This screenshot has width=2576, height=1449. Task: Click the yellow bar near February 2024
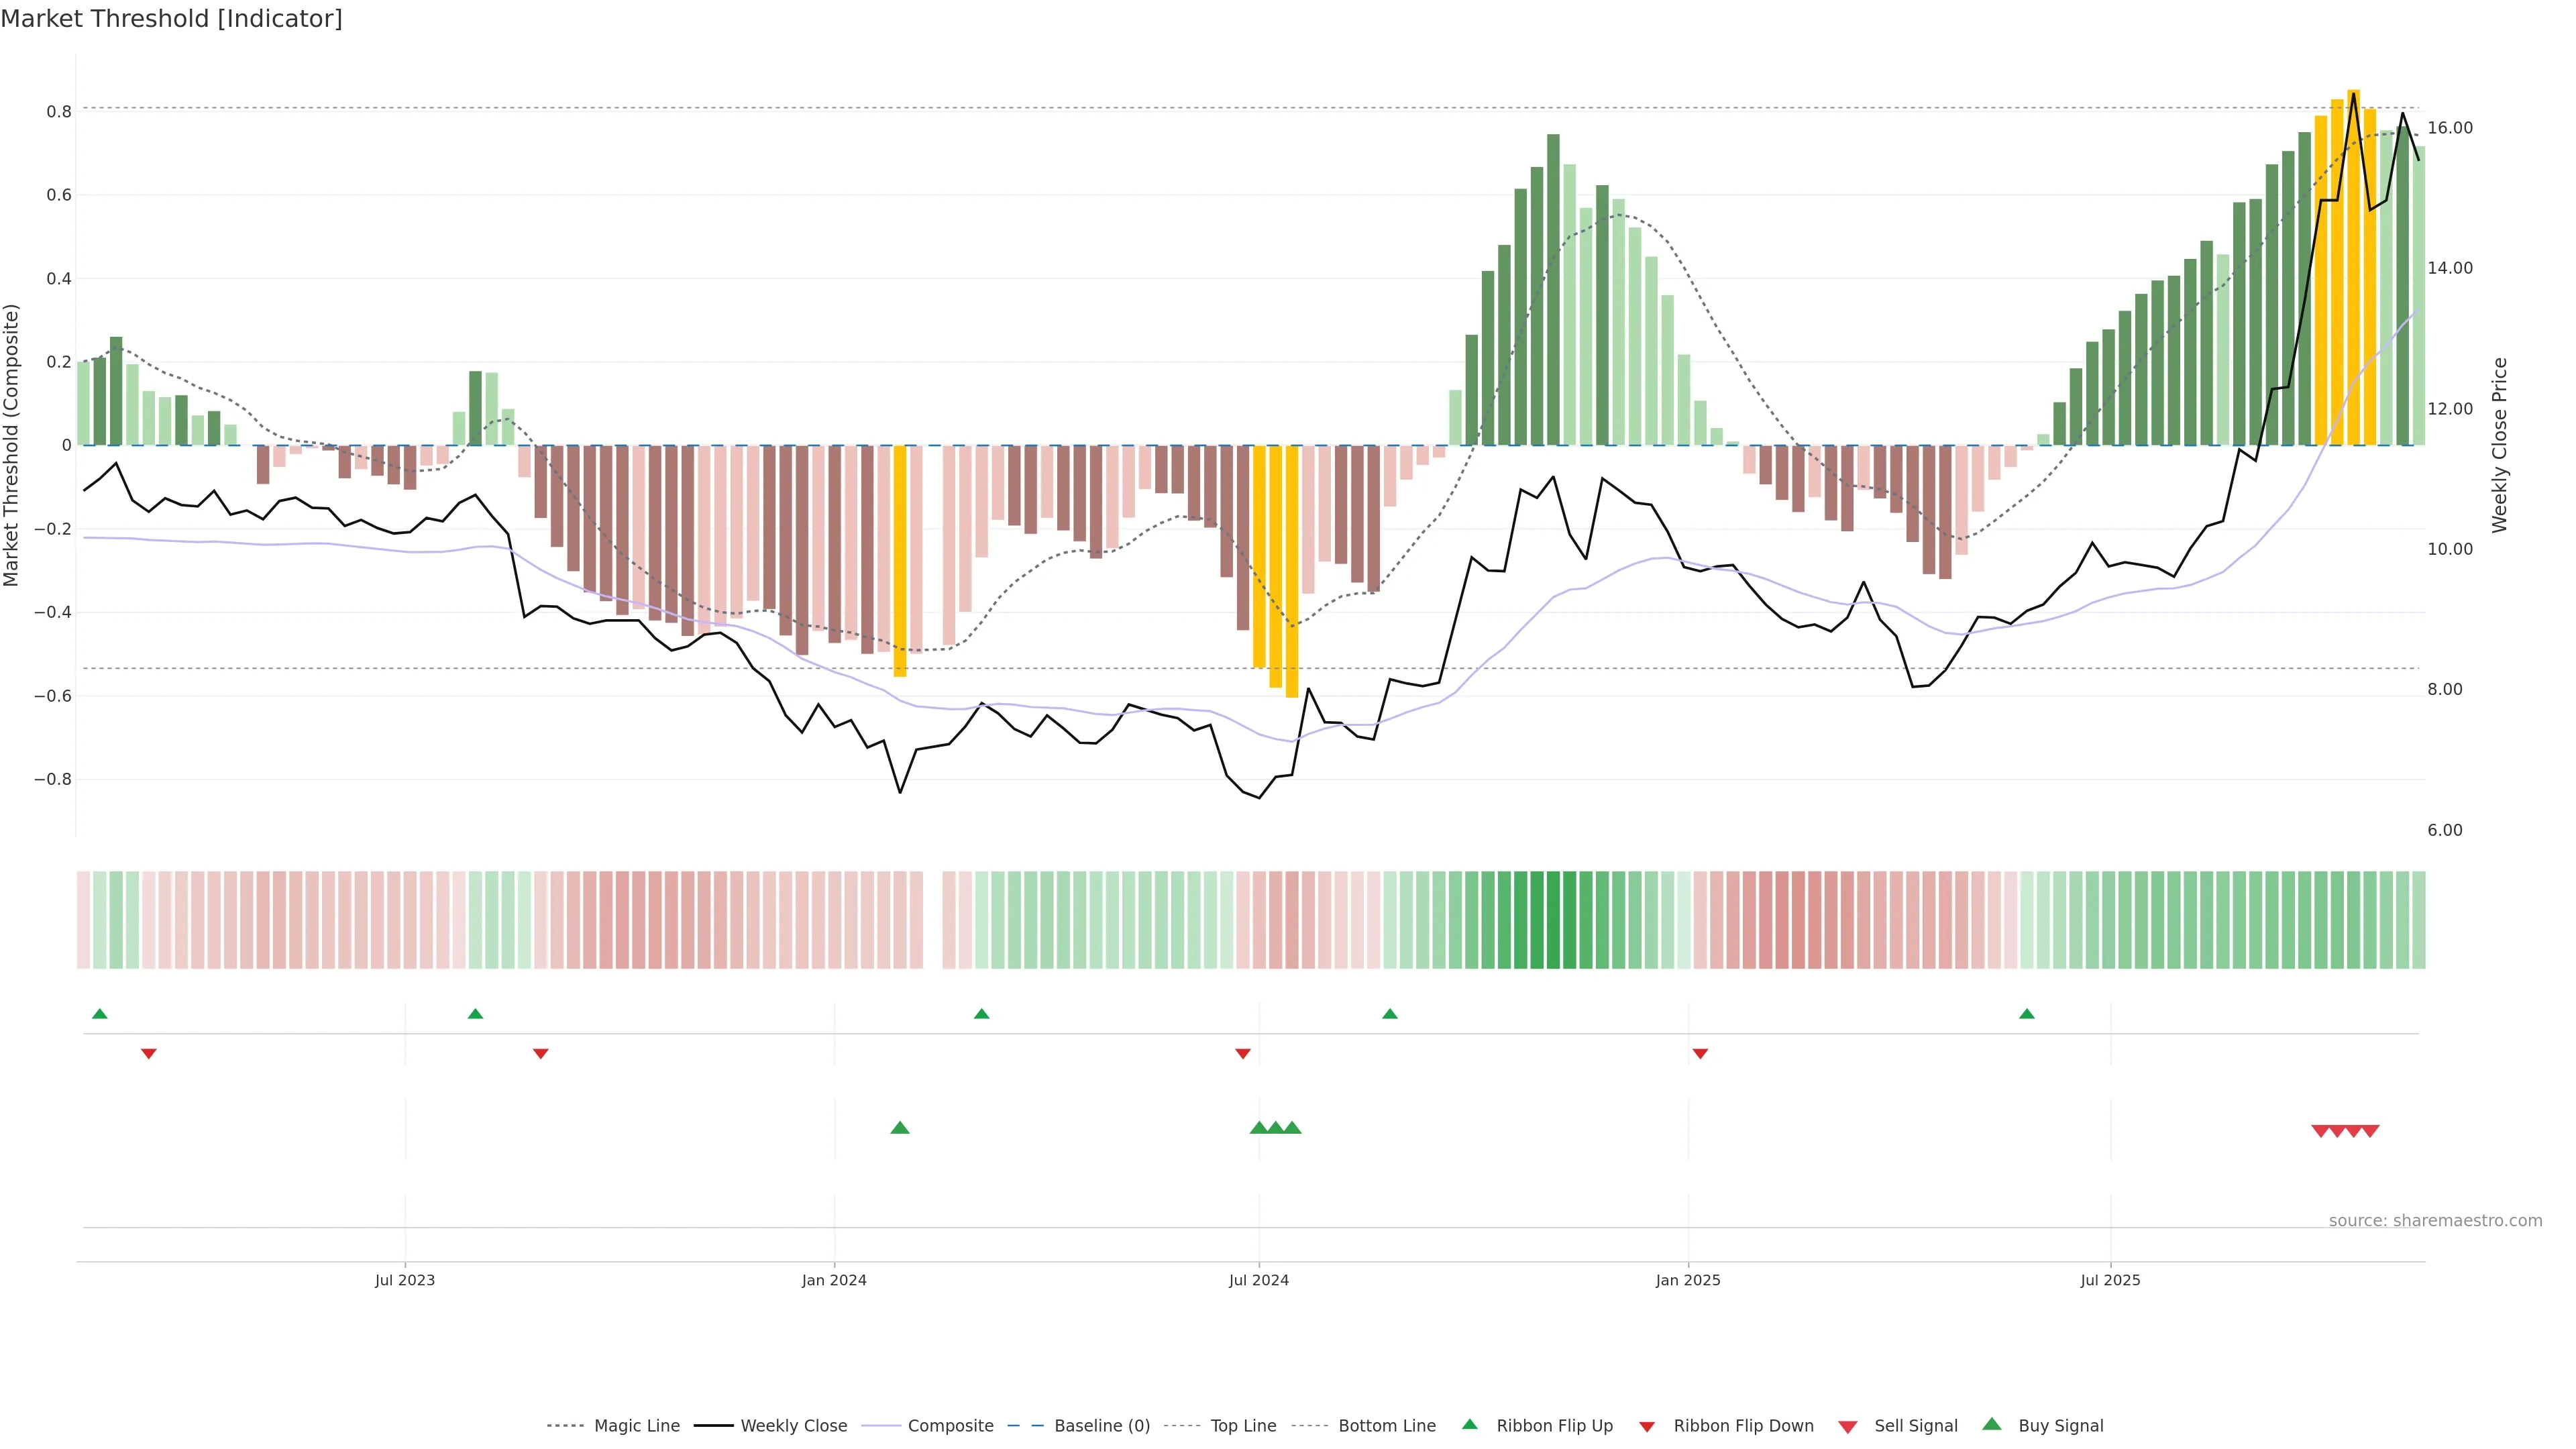click(900, 560)
